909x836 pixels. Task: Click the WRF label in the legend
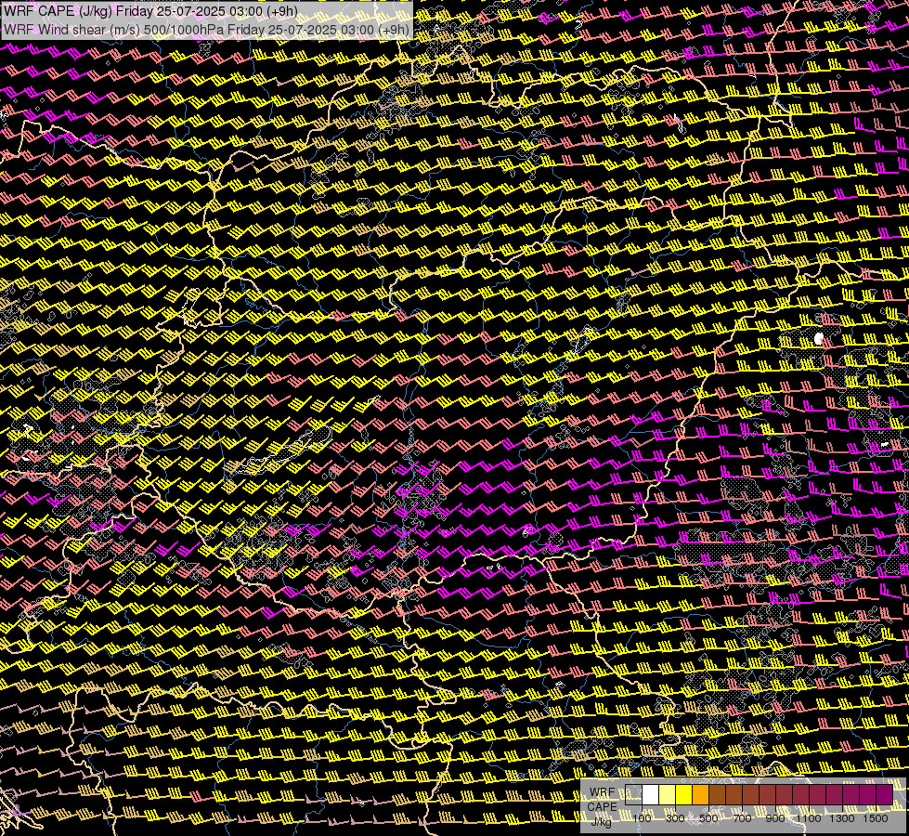coord(603,792)
